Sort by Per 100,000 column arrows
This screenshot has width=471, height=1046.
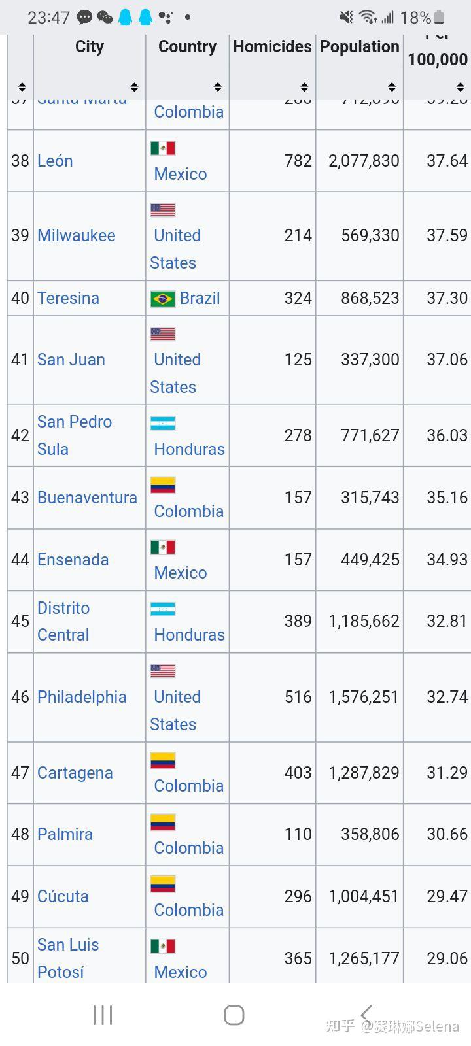click(461, 87)
